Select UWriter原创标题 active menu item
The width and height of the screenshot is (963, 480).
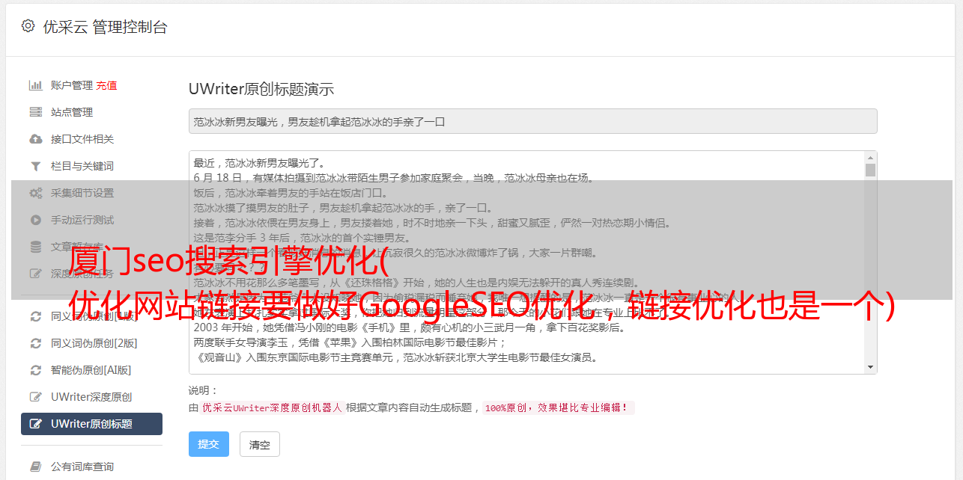(x=91, y=424)
